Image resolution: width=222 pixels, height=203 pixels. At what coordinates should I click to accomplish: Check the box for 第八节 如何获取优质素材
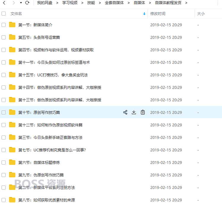4,200
